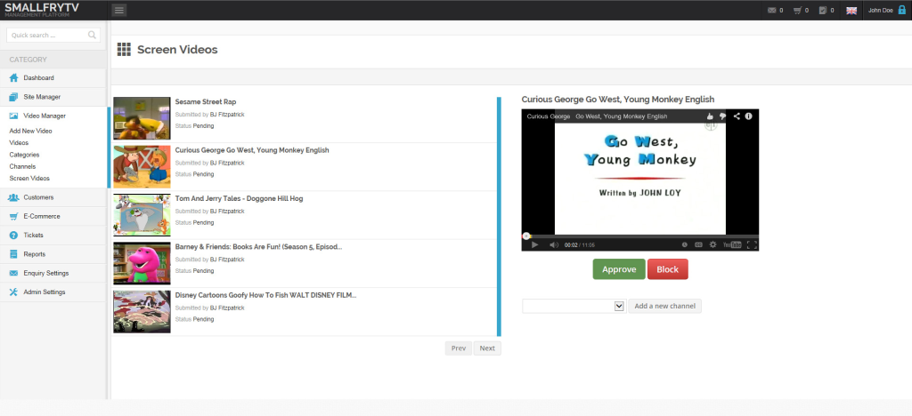
Task: Select Disney Goofy How To Fish thumbnail
Action: point(142,312)
